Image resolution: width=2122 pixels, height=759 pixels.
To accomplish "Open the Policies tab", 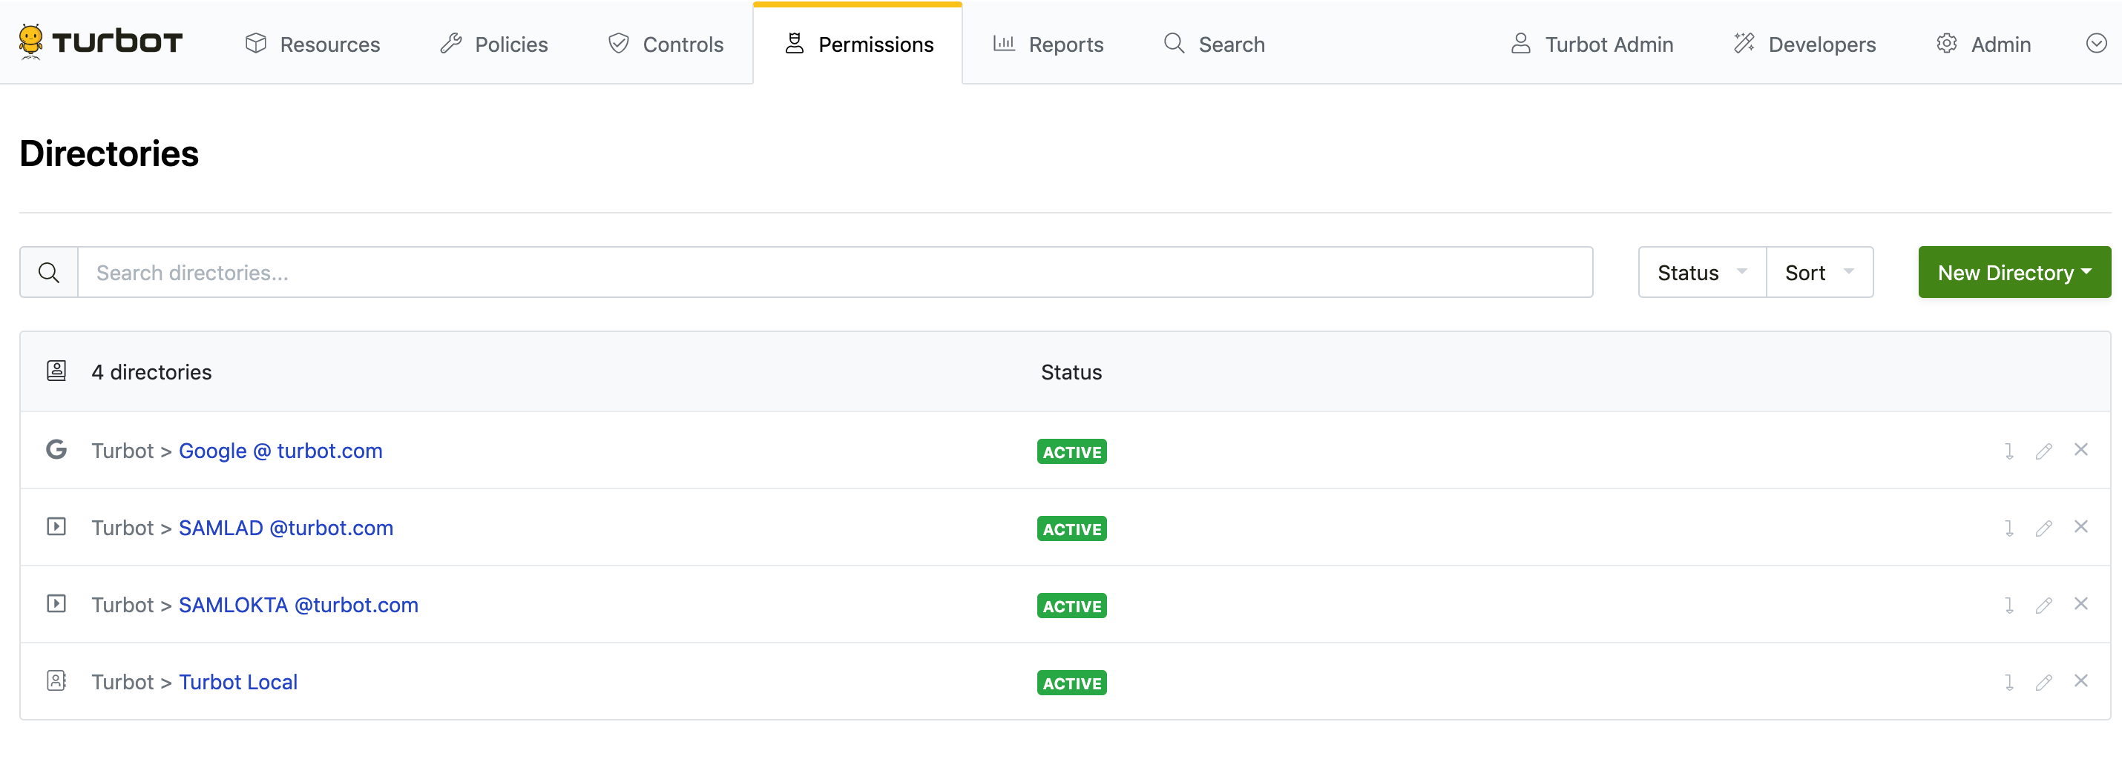I will [494, 44].
